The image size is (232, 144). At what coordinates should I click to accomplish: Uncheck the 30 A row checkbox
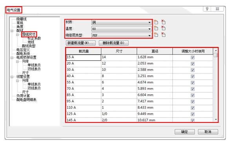193,70
